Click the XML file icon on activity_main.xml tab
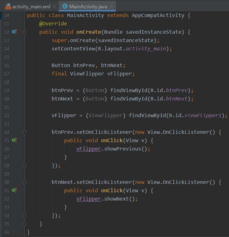The width and height of the screenshot is (229, 237). 8,6
